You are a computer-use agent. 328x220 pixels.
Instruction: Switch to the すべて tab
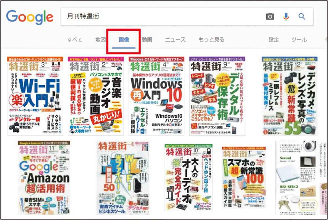pyautogui.click(x=75, y=40)
